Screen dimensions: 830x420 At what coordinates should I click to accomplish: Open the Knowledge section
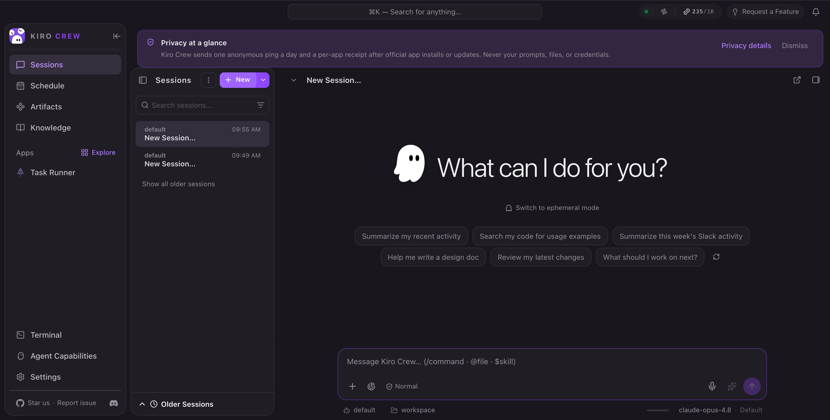[65, 127]
